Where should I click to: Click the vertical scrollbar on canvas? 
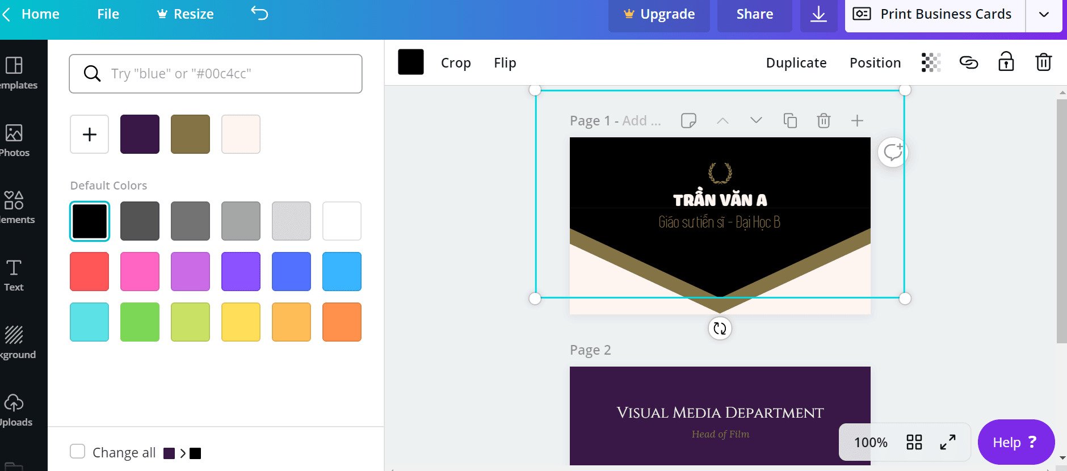tap(1061, 221)
